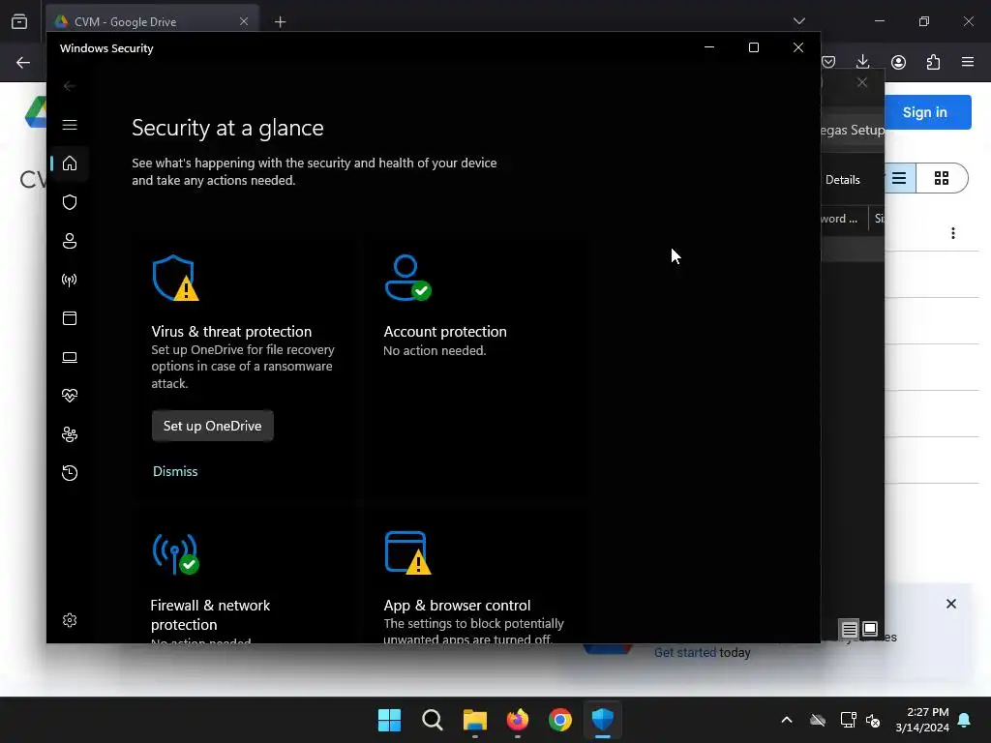Screen dimensions: 991x743
Task: Click the Firewall & network protection tile icon
Action: point(176,554)
